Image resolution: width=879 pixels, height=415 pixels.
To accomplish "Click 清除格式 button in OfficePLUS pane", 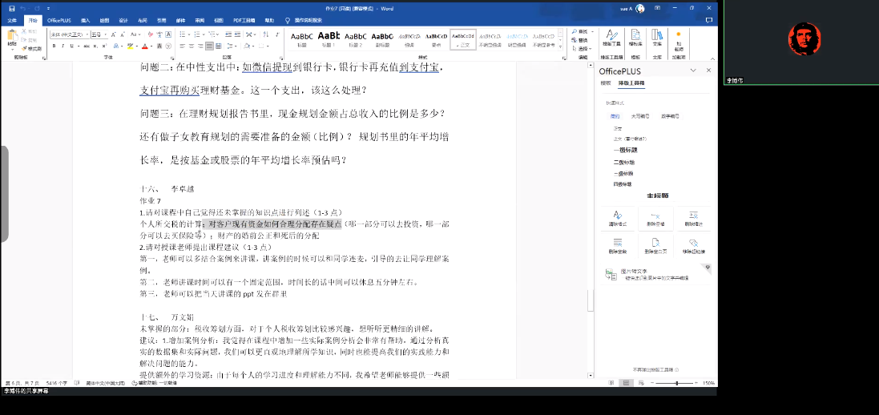I will click(x=618, y=219).
